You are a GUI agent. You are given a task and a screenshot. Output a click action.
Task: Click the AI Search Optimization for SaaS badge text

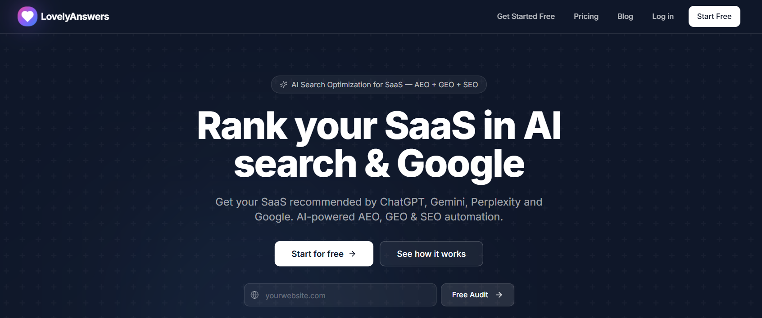point(385,85)
